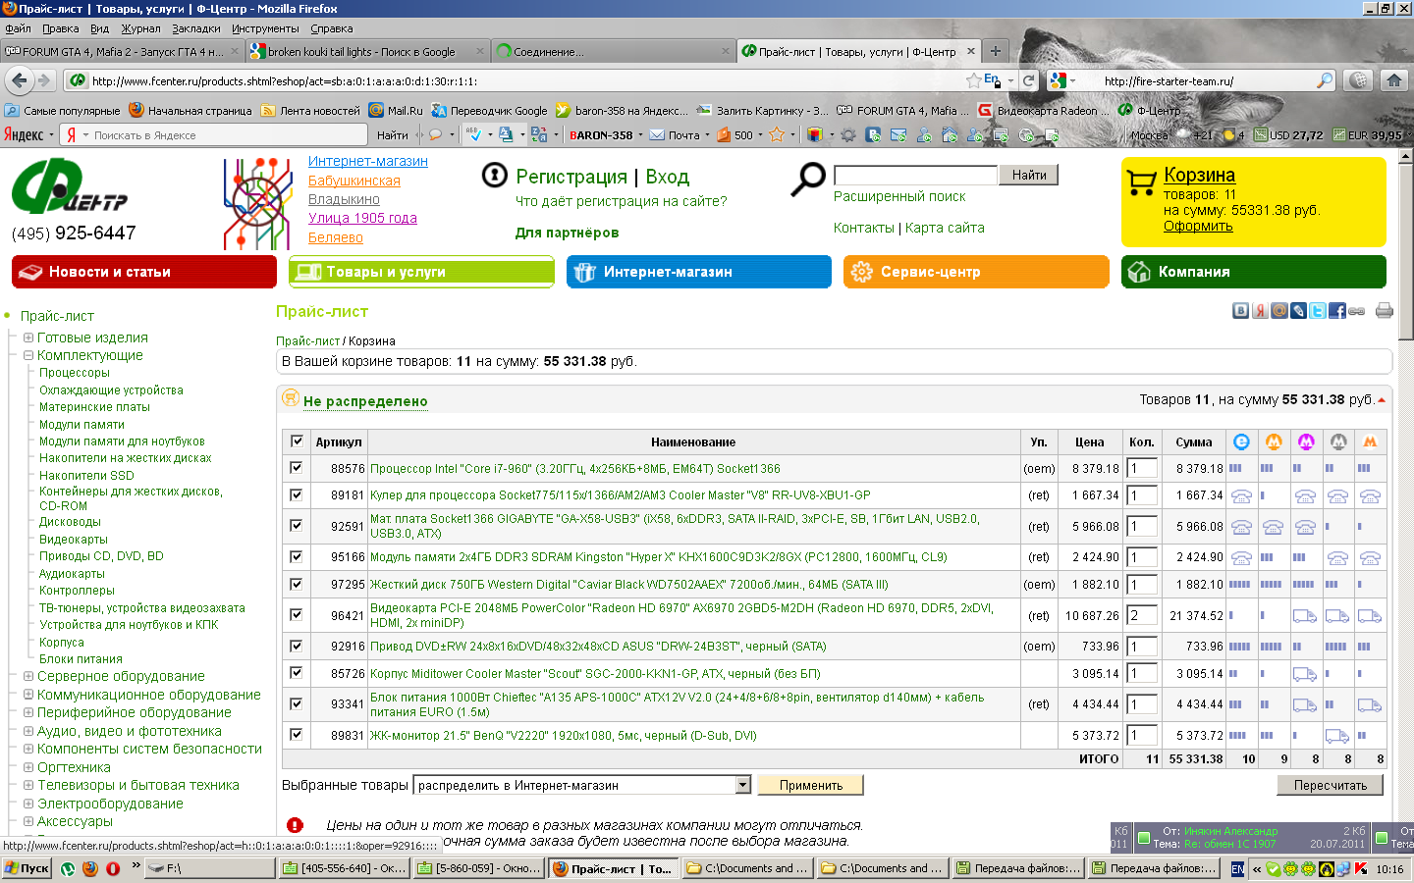Screen dimensions: 1414x883
Task: Click the Применить button
Action: 811,785
